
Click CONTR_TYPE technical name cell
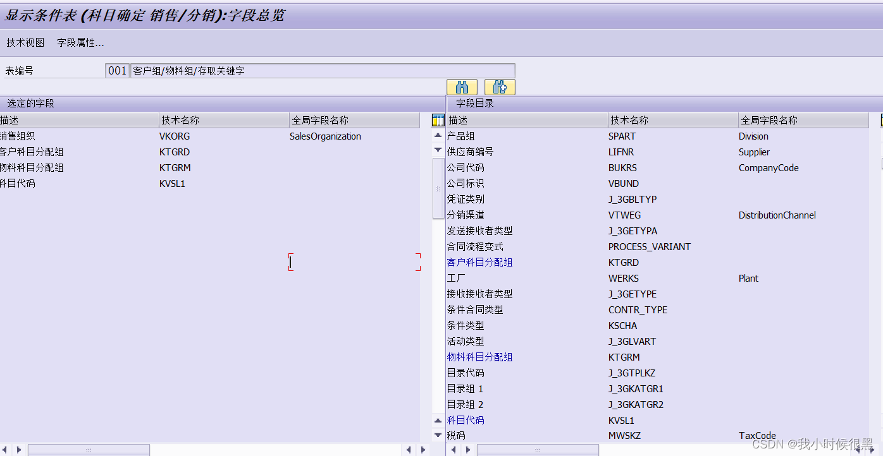pos(638,310)
